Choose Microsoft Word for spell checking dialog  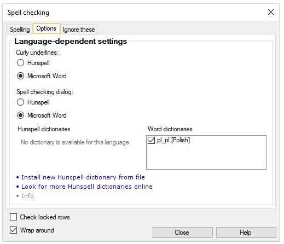(20, 115)
